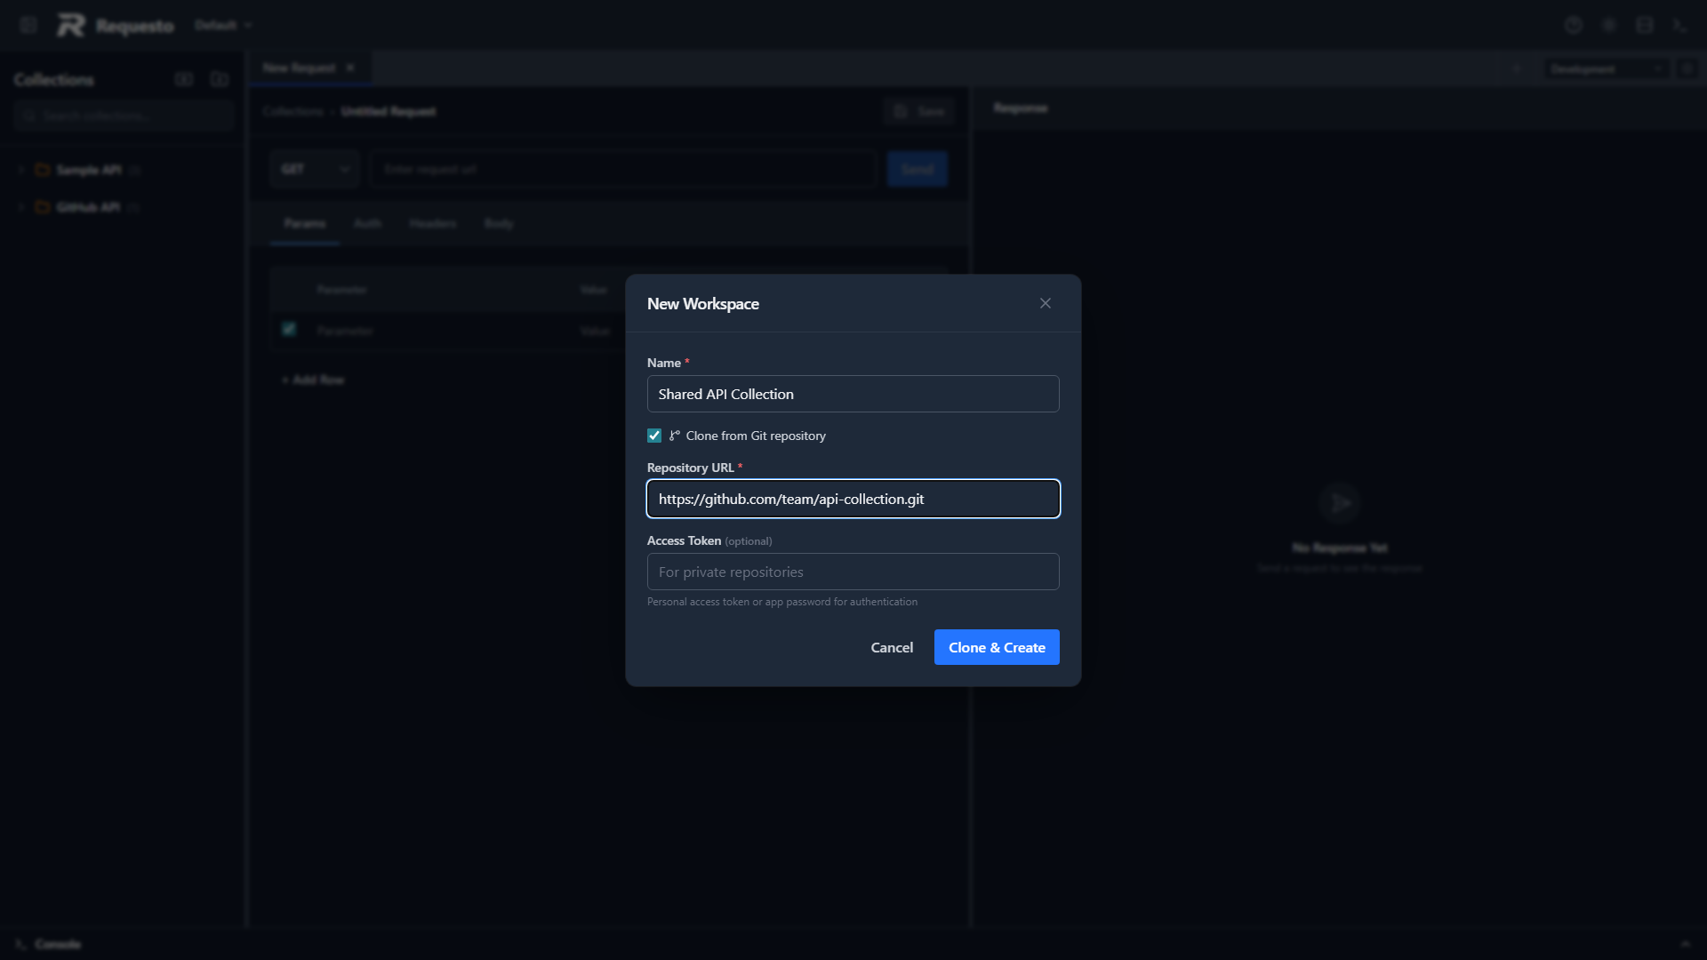
Task: Click the Save request icon
Action: point(901,110)
